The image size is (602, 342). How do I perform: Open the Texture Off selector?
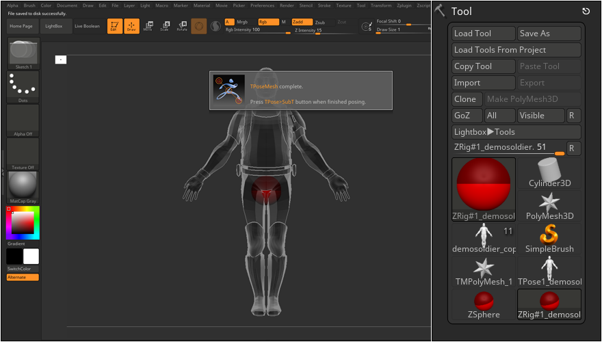[x=23, y=154]
